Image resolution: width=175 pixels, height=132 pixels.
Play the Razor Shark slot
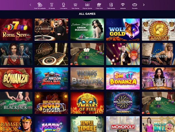51,78
